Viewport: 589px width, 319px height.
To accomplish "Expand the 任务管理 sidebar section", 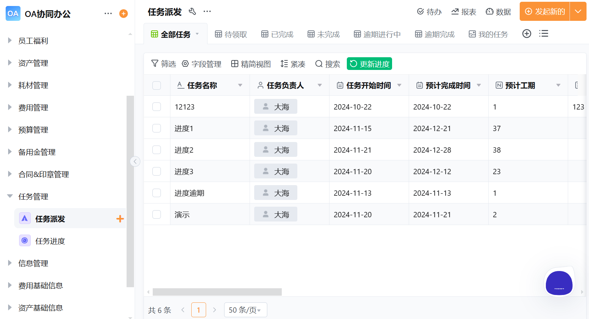I will tap(33, 196).
